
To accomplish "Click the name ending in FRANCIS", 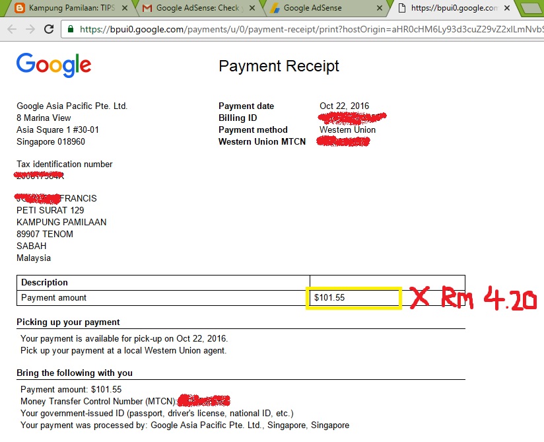I will [57, 198].
